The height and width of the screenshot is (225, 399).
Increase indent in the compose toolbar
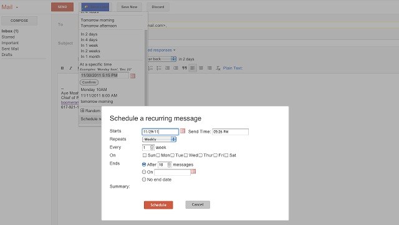click(176, 68)
